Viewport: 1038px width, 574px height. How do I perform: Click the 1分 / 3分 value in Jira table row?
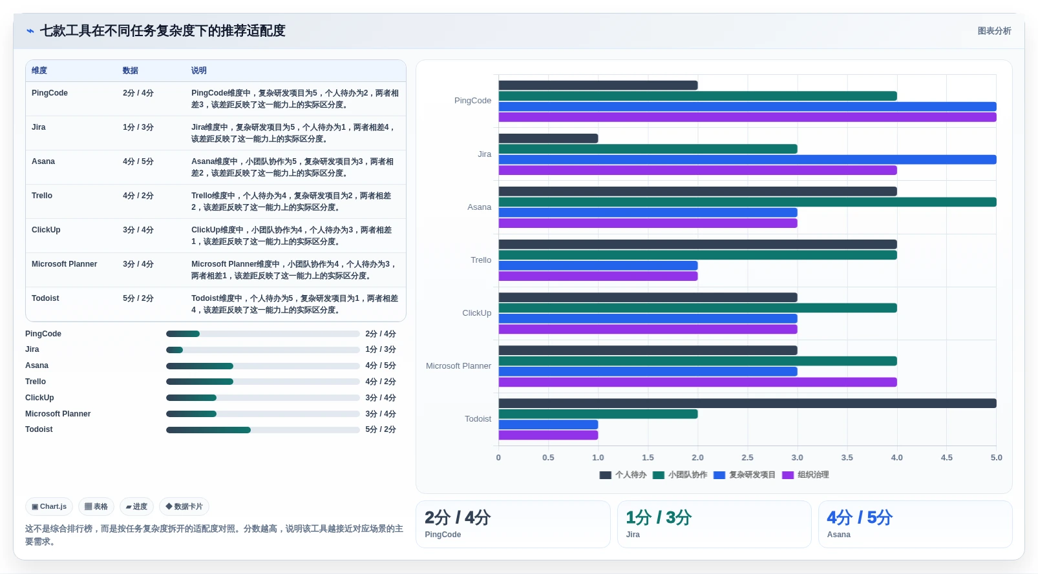pyautogui.click(x=138, y=127)
